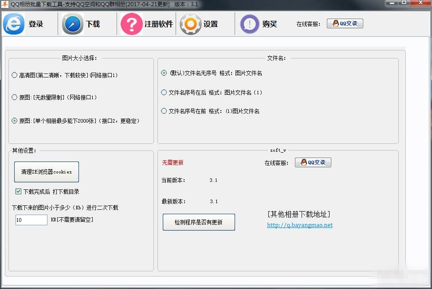Click 在线客服: label in soft_v panel

pyautogui.click(x=276, y=163)
